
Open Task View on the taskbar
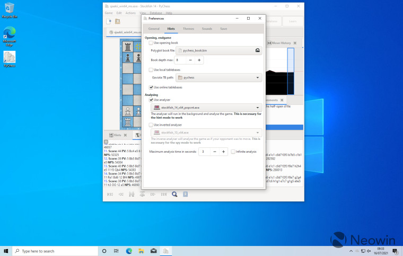pyautogui.click(x=116, y=251)
